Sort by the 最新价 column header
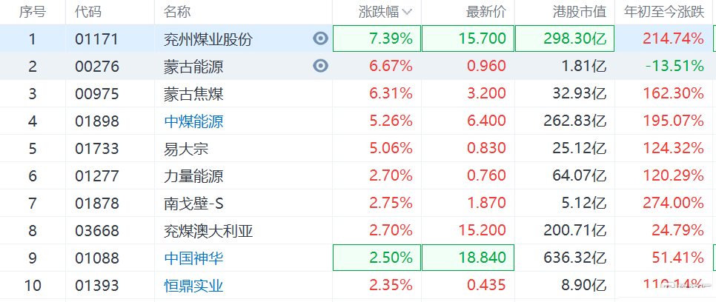Screen dimensions: 716x302 [485, 12]
